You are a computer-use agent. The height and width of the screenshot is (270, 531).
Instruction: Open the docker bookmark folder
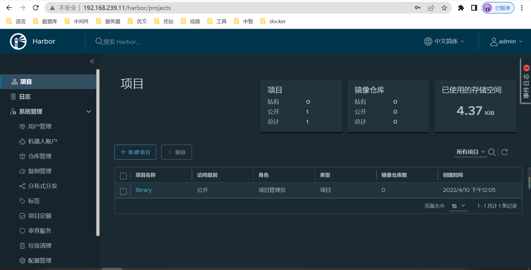tap(273, 21)
